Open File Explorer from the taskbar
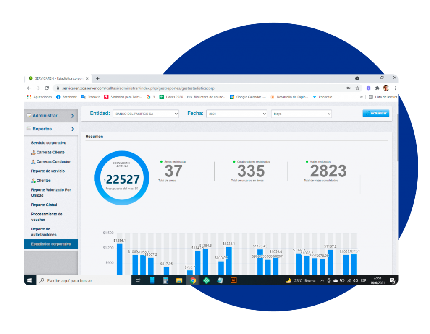430x334 pixels. point(179,280)
